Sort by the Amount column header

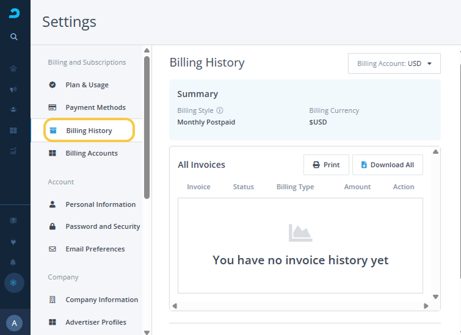coord(357,187)
